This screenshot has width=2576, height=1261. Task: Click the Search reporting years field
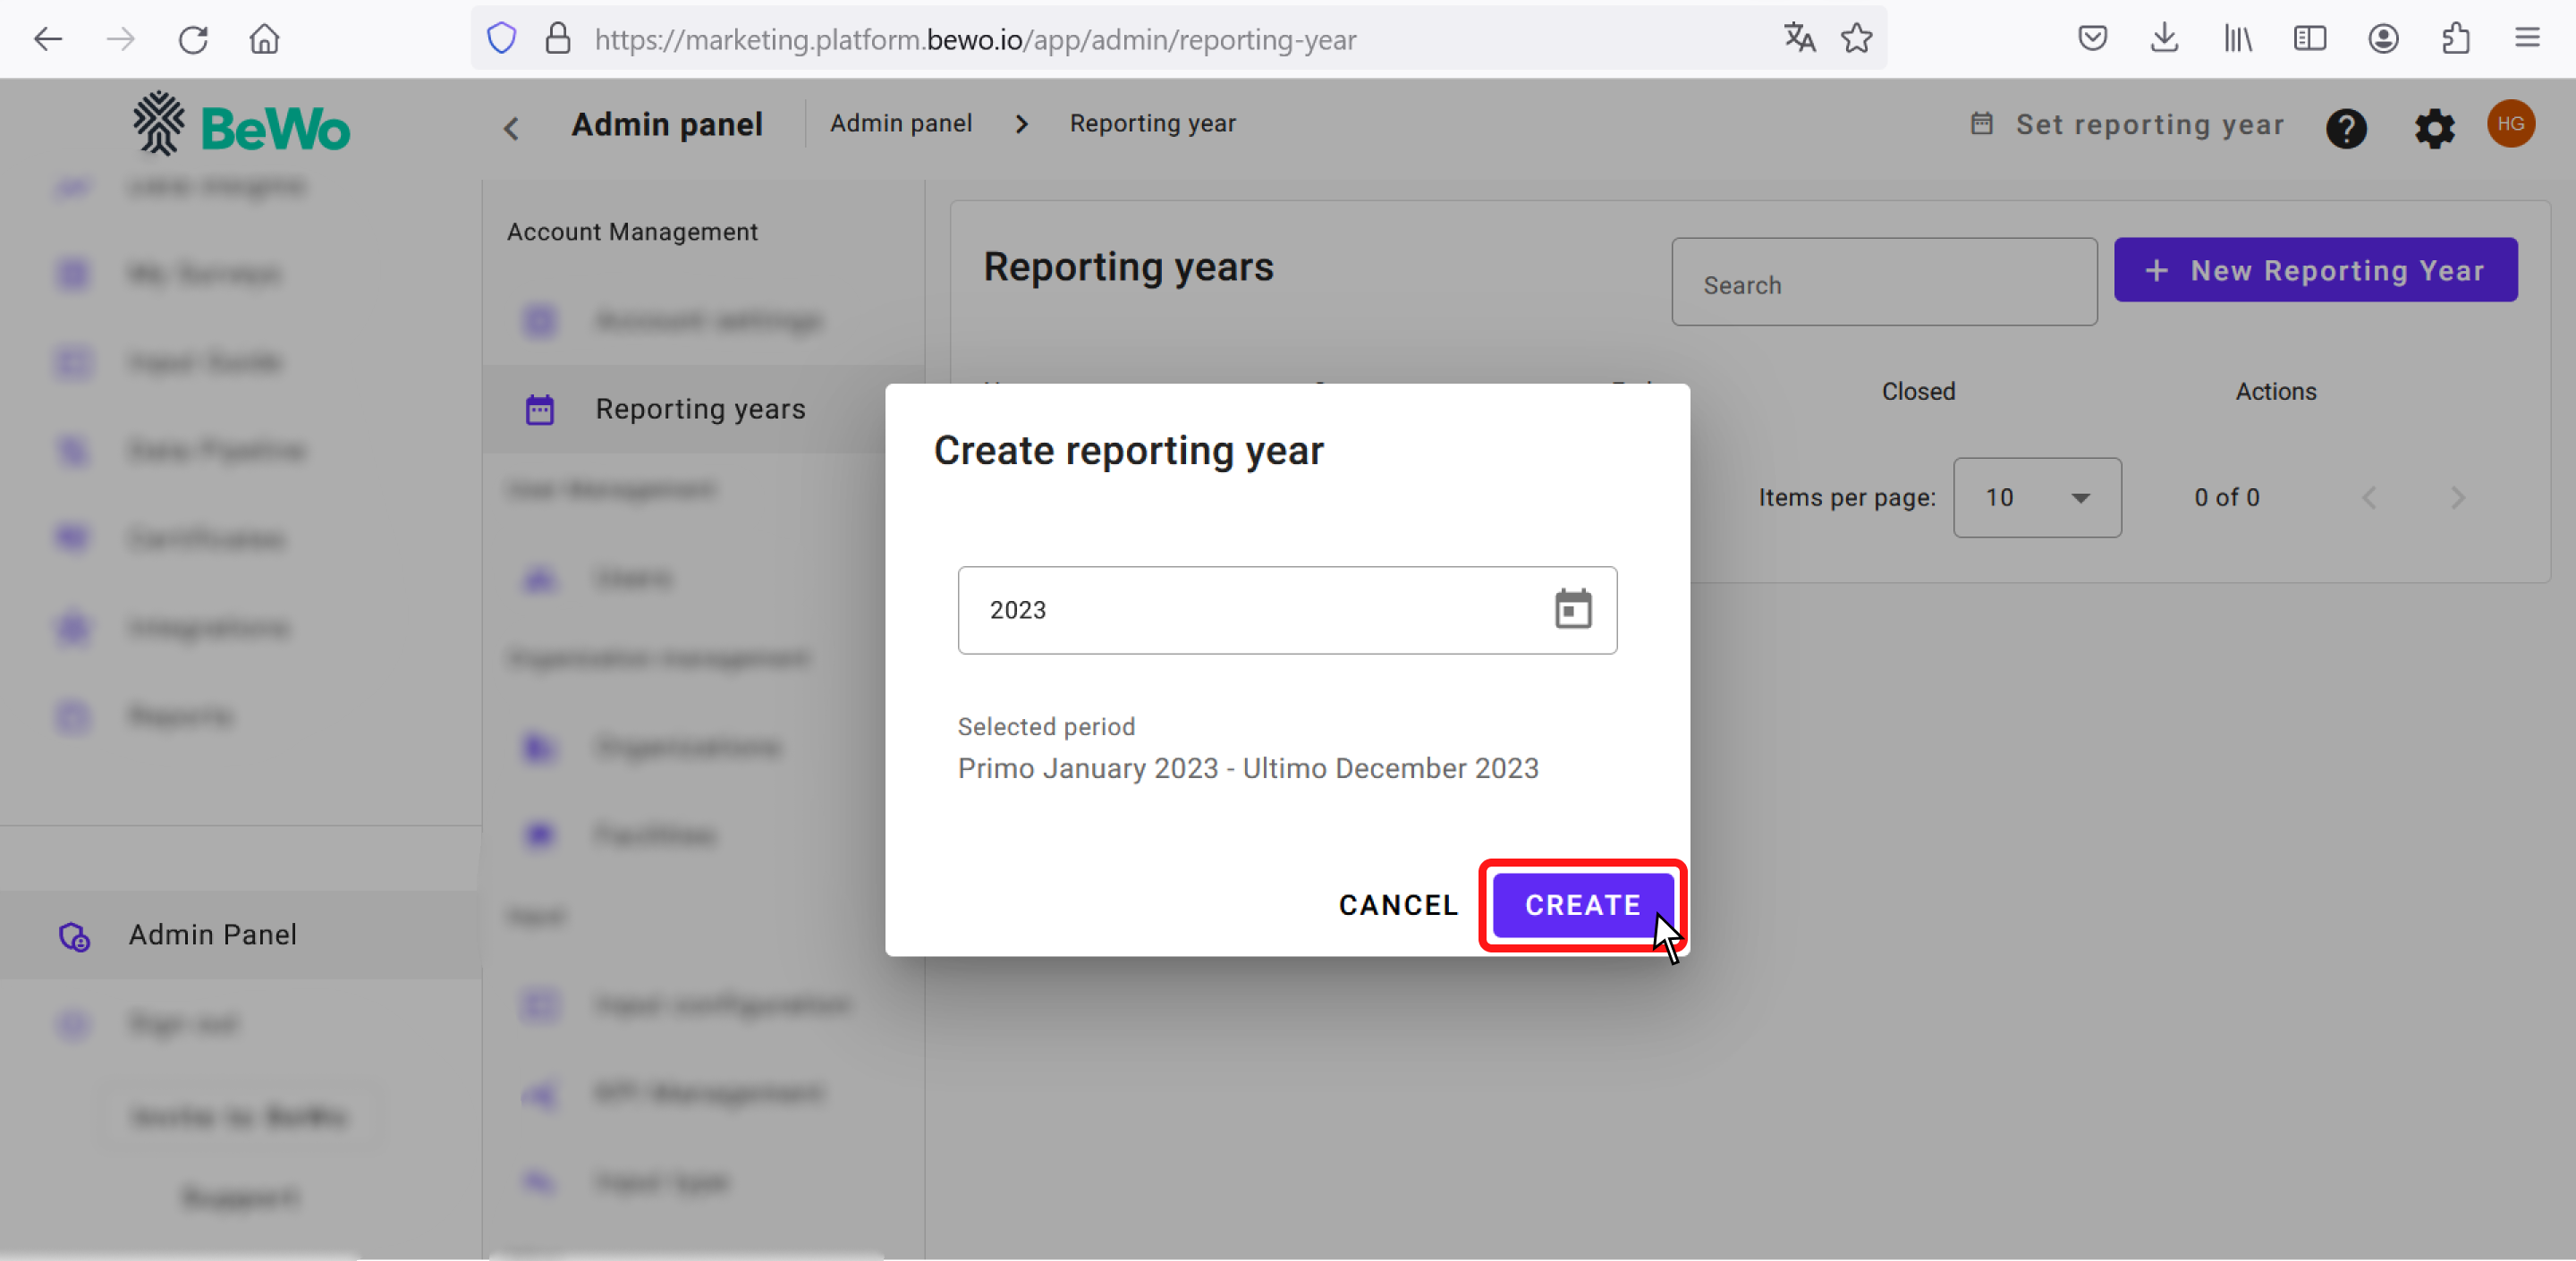pyautogui.click(x=1885, y=284)
